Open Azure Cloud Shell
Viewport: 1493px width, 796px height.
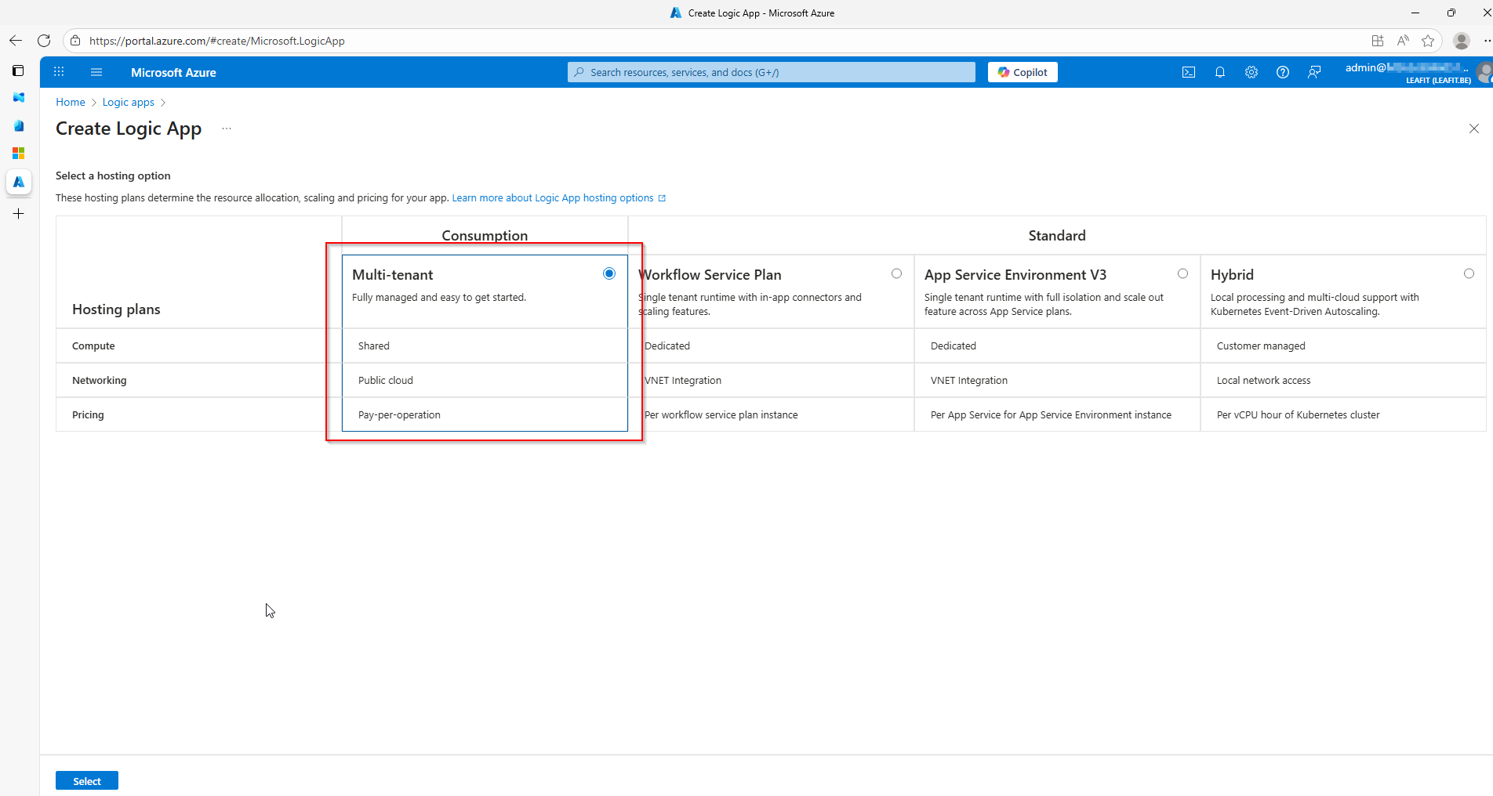click(1189, 72)
